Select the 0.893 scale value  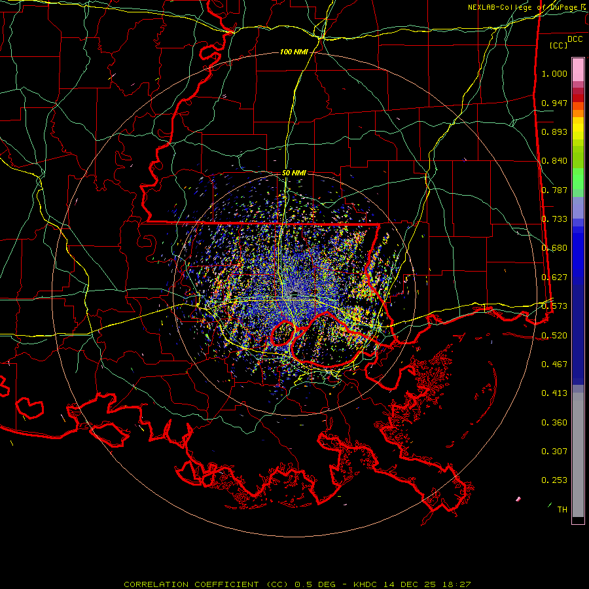(x=554, y=132)
